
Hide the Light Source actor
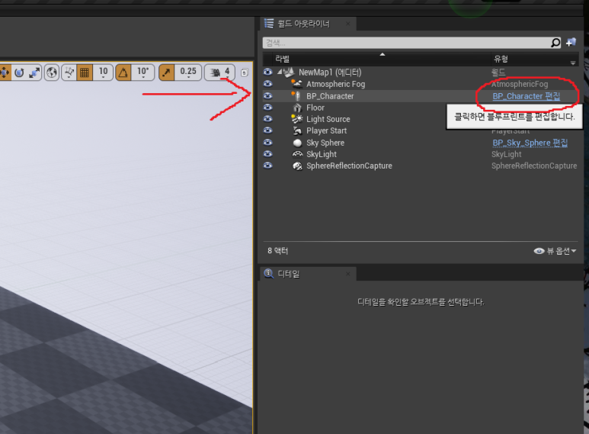267,118
